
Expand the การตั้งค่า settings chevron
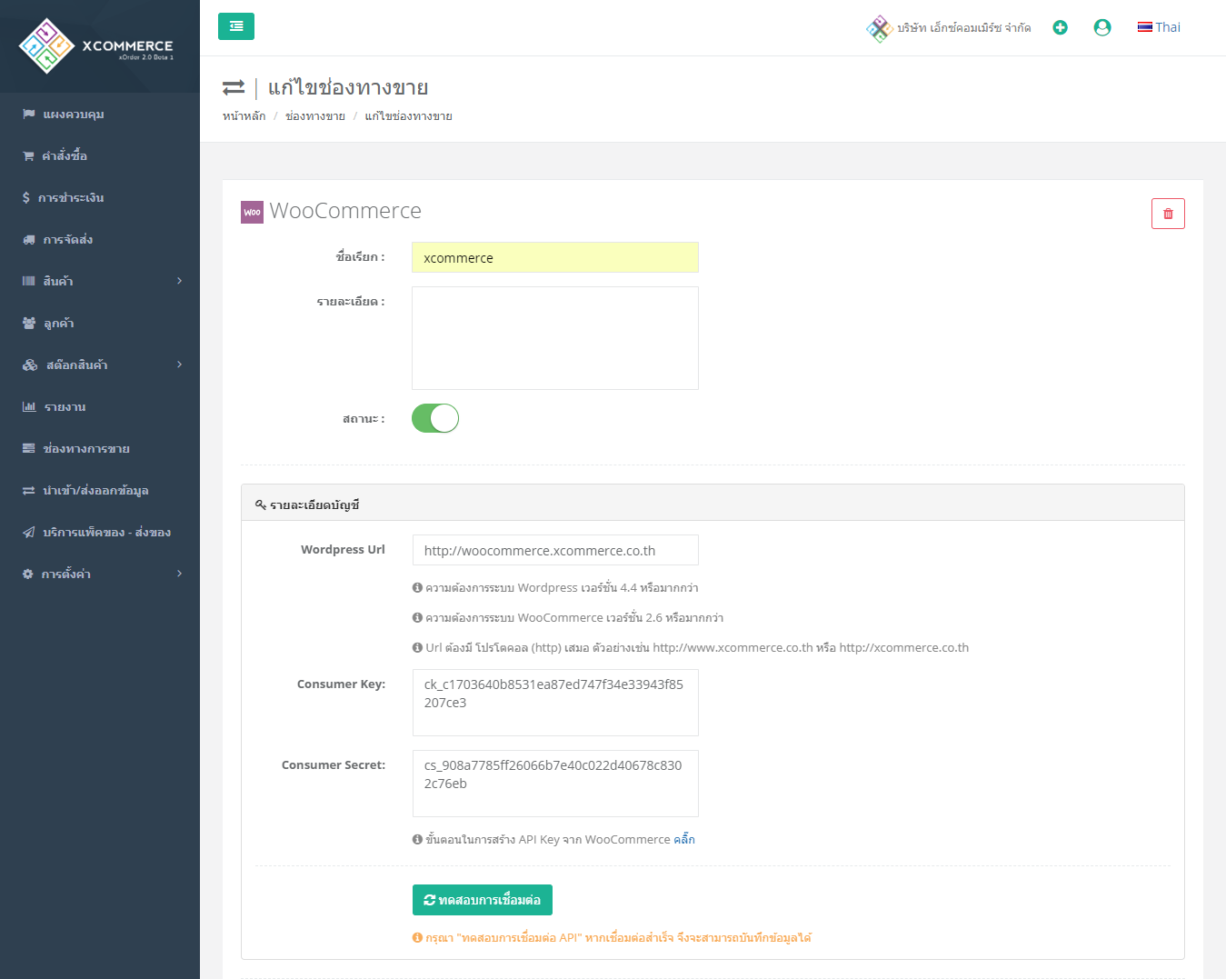coord(179,574)
